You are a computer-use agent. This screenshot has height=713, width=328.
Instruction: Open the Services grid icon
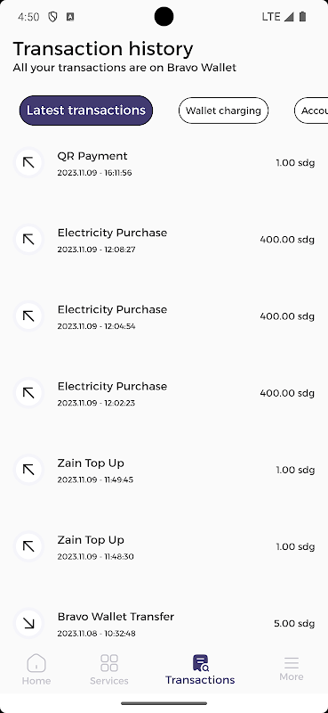coord(108,663)
